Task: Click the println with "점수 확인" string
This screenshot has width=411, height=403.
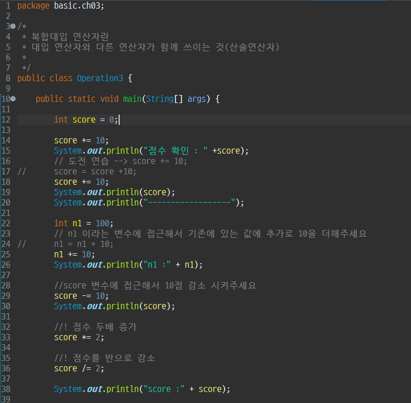Action: (x=151, y=151)
